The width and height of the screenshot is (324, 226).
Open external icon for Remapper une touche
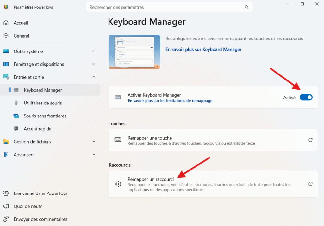click(310, 140)
